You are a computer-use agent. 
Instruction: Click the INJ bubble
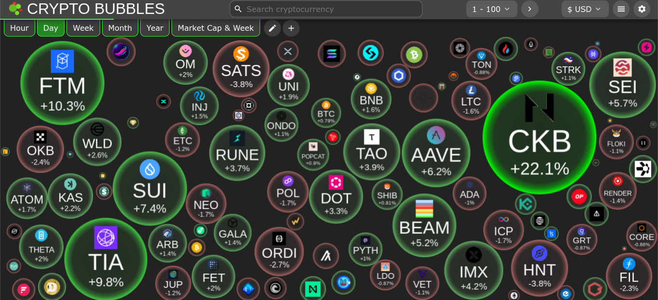[199, 106]
